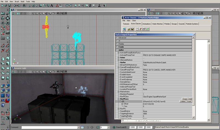The height and width of the screenshot is (130, 220).
Task: Collapse the marker property category
Action: point(117,50)
